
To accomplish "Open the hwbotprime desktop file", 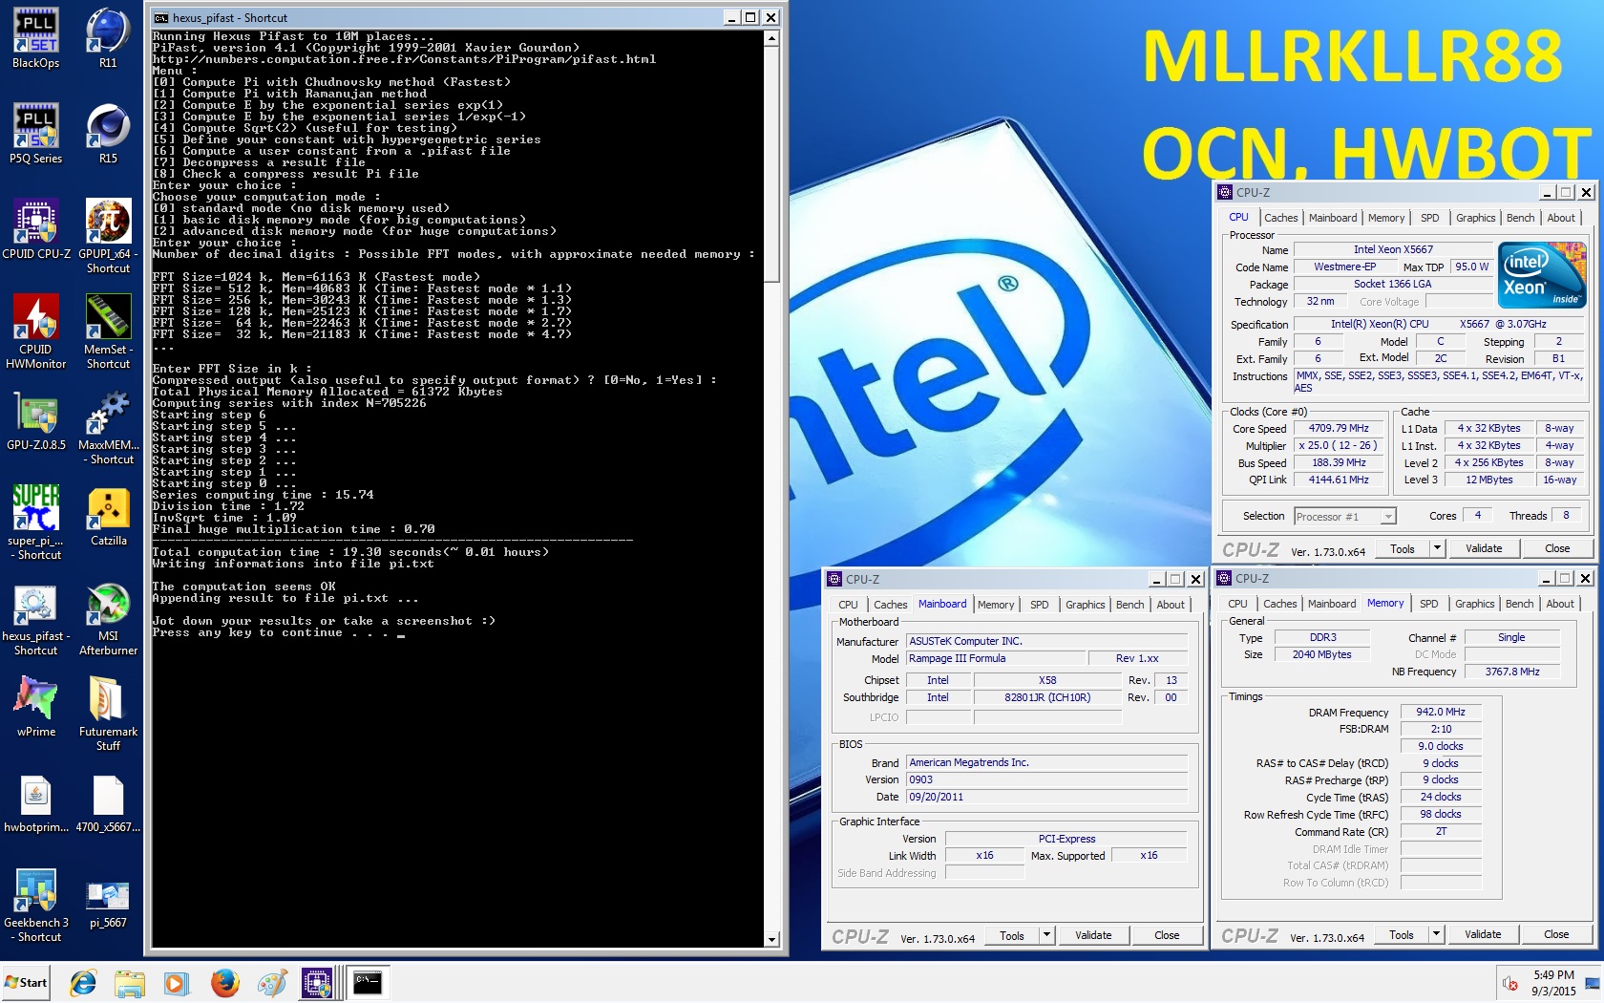I will click(x=36, y=802).
